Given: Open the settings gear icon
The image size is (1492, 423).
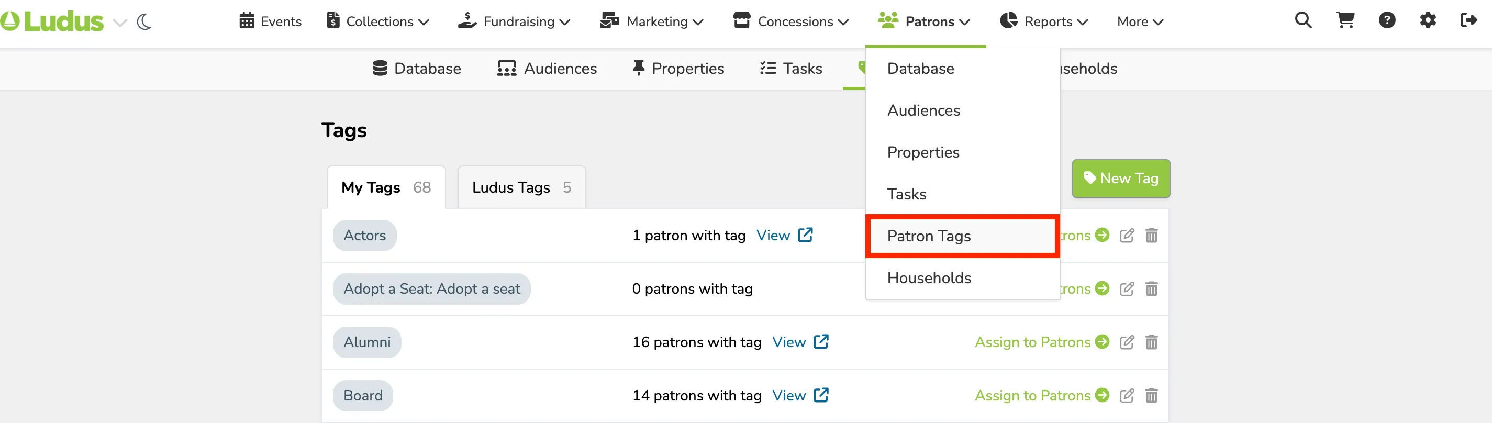Looking at the screenshot, I should click(x=1428, y=21).
